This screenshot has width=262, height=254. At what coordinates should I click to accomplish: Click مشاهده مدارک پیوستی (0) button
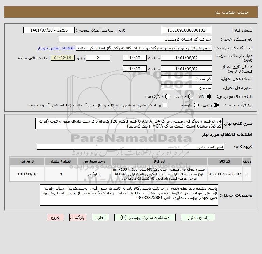coord(145,218)
